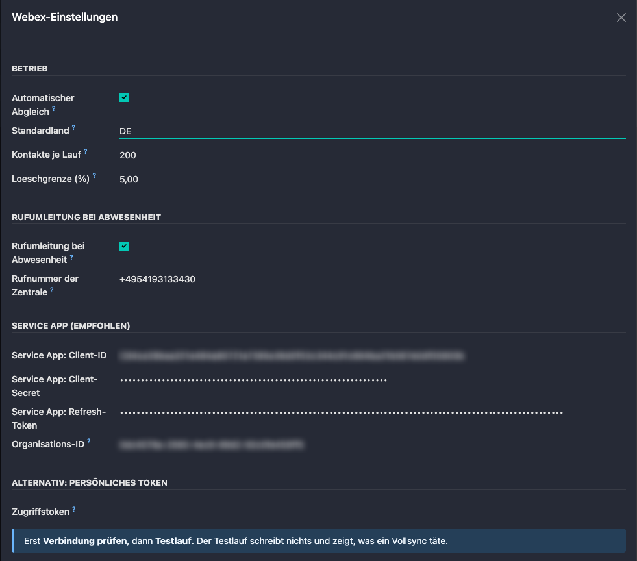
Task: Edit the Kontakte je Lauf value 200
Action: [x=373, y=155]
